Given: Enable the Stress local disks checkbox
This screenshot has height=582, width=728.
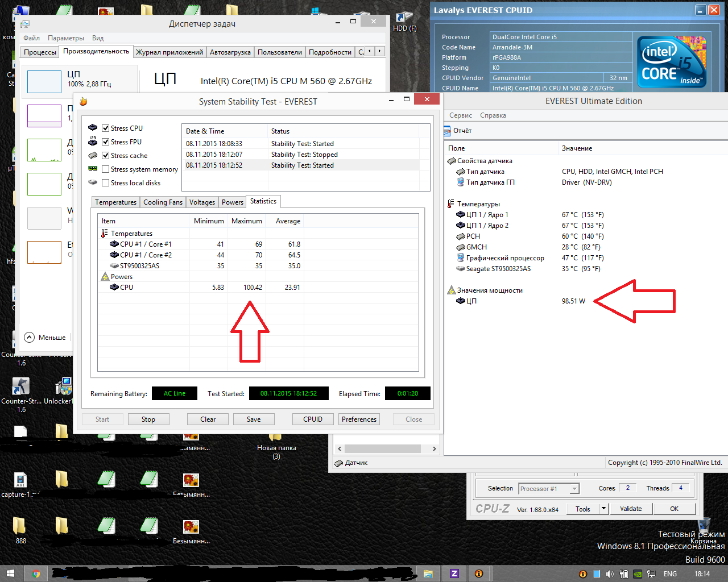Looking at the screenshot, I should click(x=105, y=182).
